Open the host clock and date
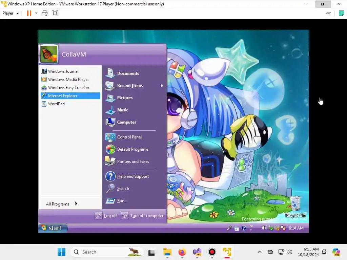The width and height of the screenshot is (347, 260). (308, 252)
